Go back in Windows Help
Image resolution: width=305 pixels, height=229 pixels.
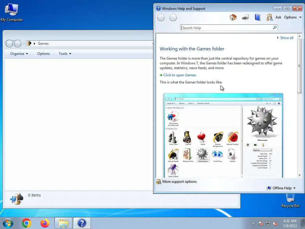point(161,18)
